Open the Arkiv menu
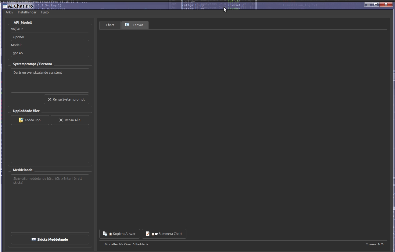 click(9, 12)
